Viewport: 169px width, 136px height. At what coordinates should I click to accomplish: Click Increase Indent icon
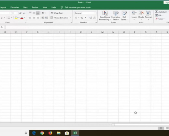tap(46, 18)
